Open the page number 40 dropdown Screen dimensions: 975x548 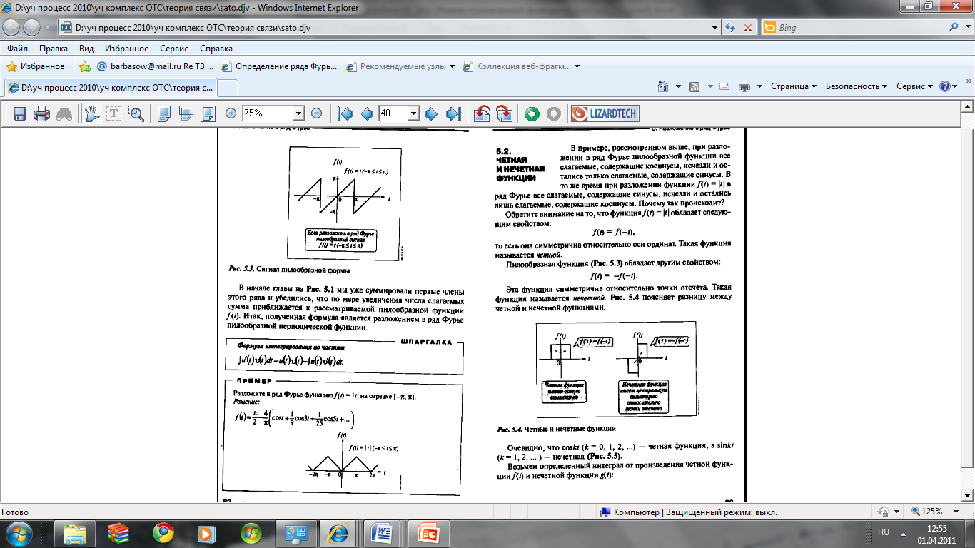coord(413,113)
